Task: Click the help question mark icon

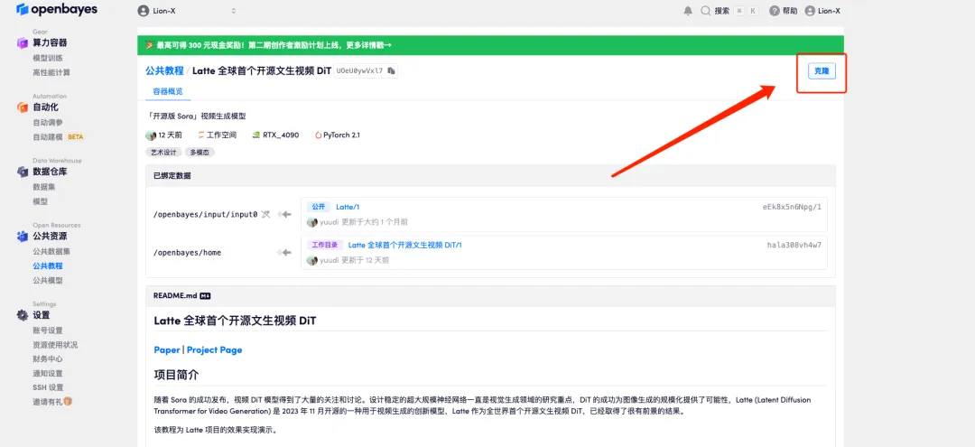Action: [775, 11]
